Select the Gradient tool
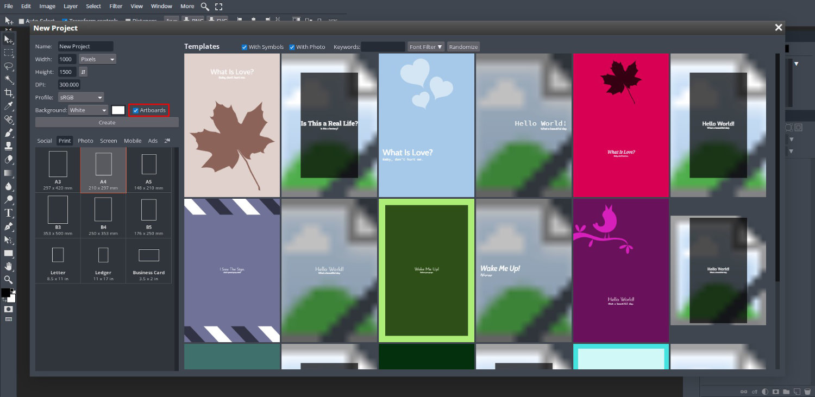 click(x=9, y=173)
